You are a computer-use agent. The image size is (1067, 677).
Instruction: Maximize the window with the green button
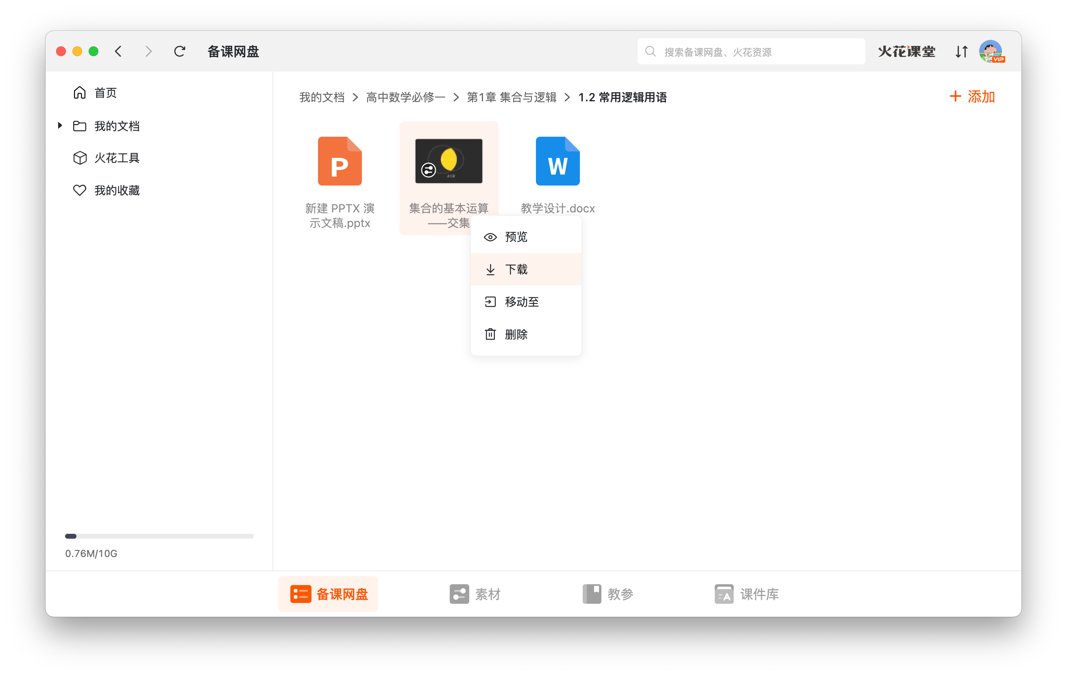click(x=94, y=51)
